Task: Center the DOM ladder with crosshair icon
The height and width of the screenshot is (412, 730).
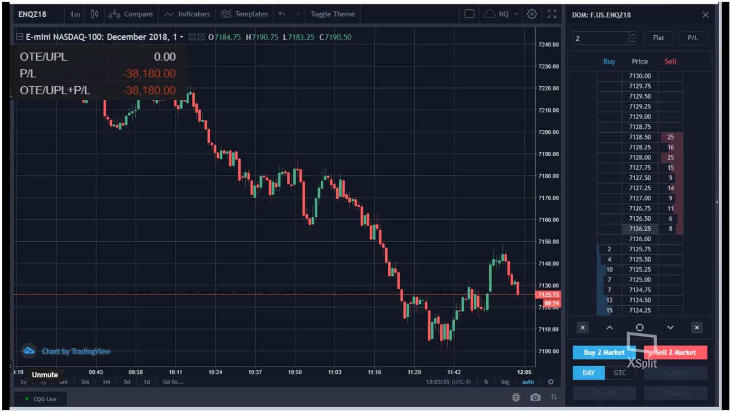Action: (640, 327)
